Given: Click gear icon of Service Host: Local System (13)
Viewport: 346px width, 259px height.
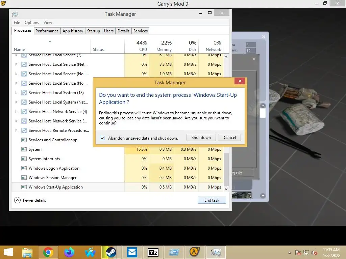Looking at the screenshot, I should pyautogui.click(x=24, y=93).
